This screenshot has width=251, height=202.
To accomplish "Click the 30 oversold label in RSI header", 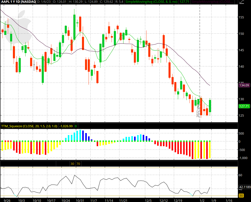I will coord(72,164).
